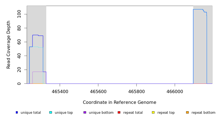Click the 'unique bottom' legend label

pyautogui.click(x=101, y=113)
